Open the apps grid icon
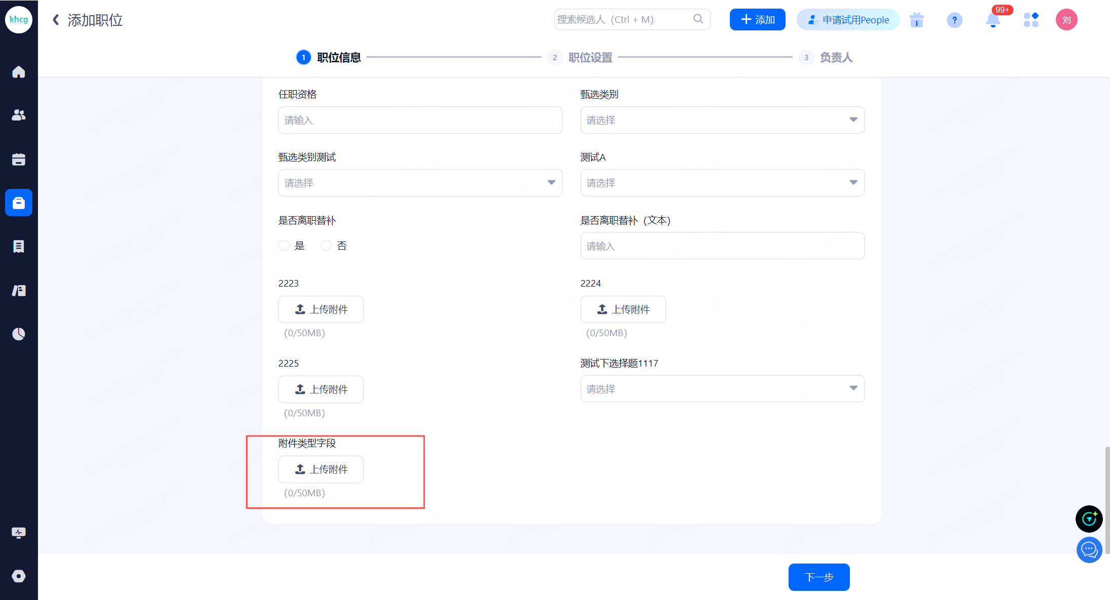This screenshot has width=1110, height=600. 1031,20
